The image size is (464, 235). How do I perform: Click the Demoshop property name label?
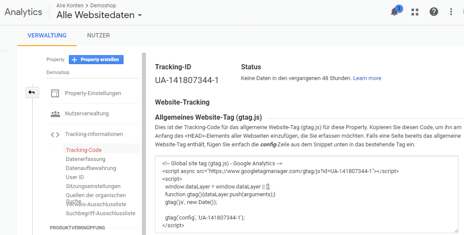coord(58,72)
